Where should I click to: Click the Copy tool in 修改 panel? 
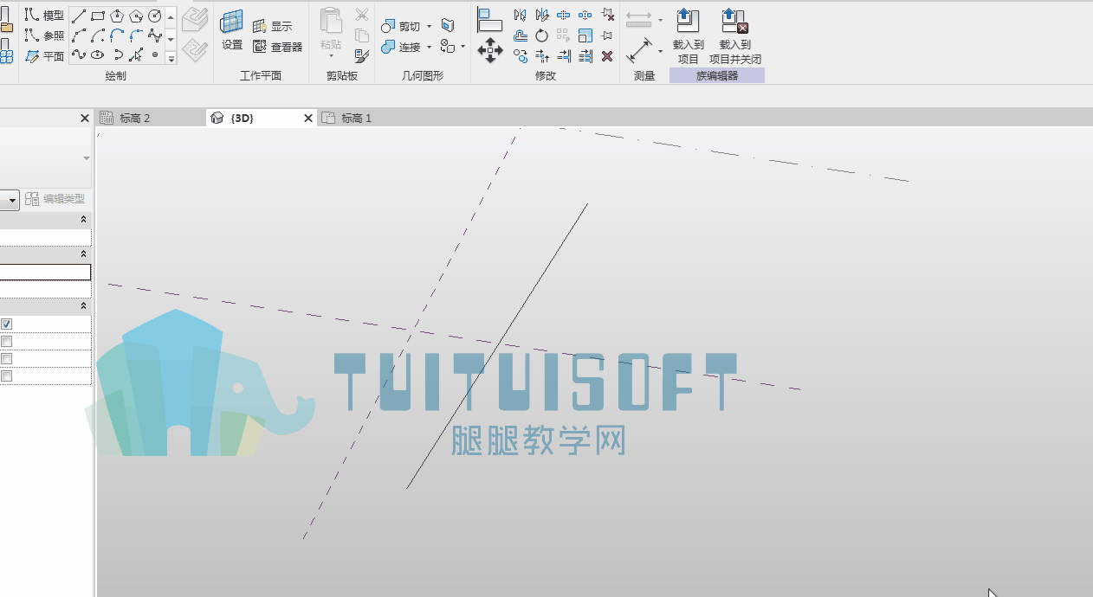[x=521, y=56]
